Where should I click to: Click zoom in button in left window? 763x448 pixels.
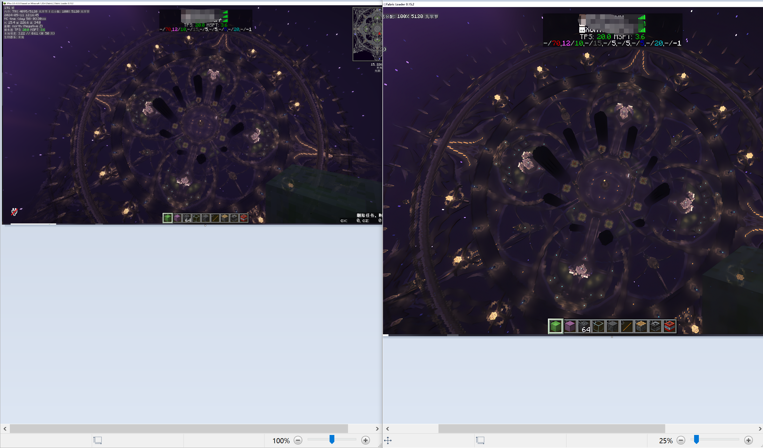[365, 440]
